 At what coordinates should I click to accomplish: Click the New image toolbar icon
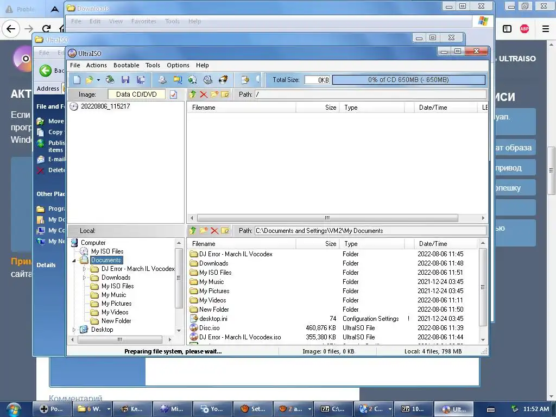point(77,80)
